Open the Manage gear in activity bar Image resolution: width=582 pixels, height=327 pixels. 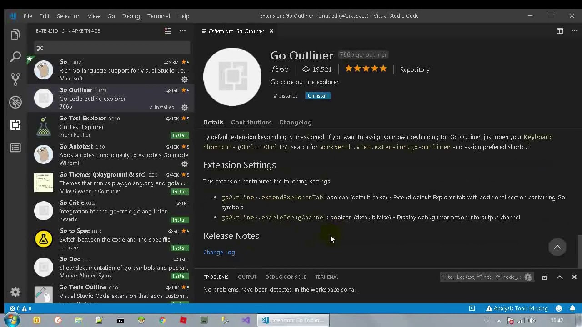coord(15,292)
